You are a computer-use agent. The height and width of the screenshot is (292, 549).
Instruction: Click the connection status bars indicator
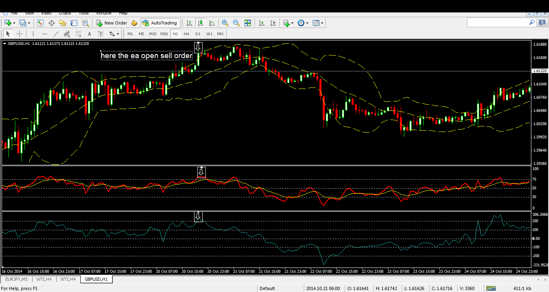[x=491, y=288]
